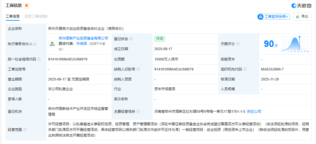Click the 90分 score distribution chart
Viewport: 316px width, 144px height.
(296, 44)
